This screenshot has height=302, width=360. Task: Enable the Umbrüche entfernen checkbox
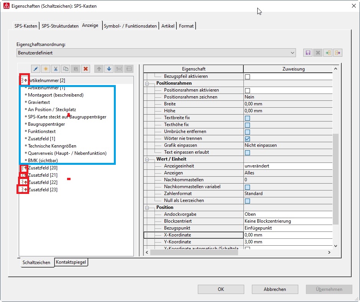tap(247, 132)
